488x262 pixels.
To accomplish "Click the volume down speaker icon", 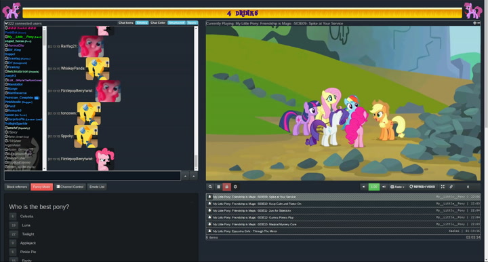I will point(363,187).
